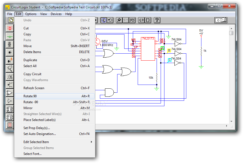Image resolution: width=243 pixels, height=163 pixels.
Task: Open the help question mark icon
Action: [x=157, y=20]
